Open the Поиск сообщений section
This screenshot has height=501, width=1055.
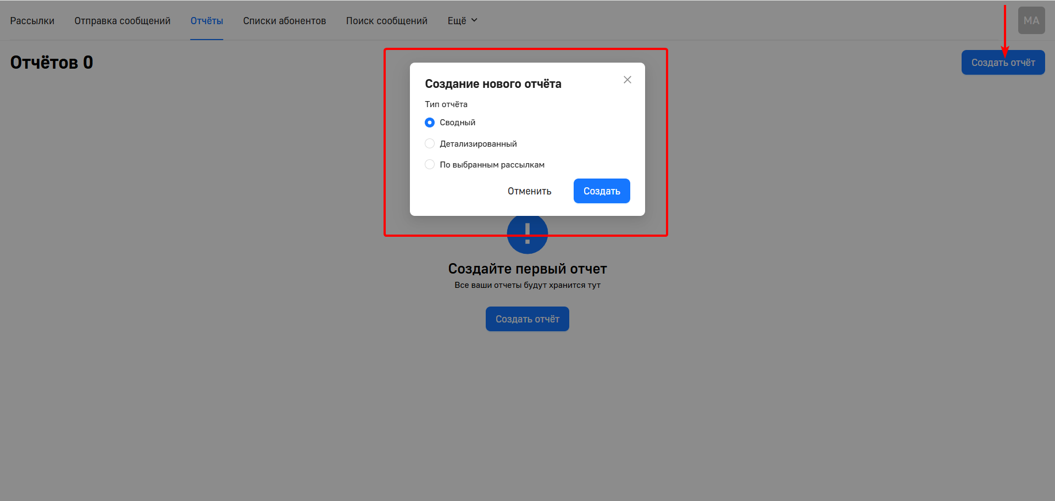[386, 20]
